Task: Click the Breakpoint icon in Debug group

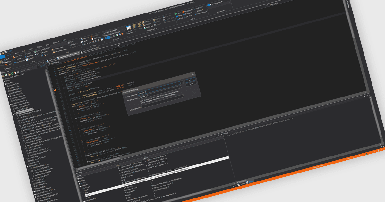Action: pos(183,12)
